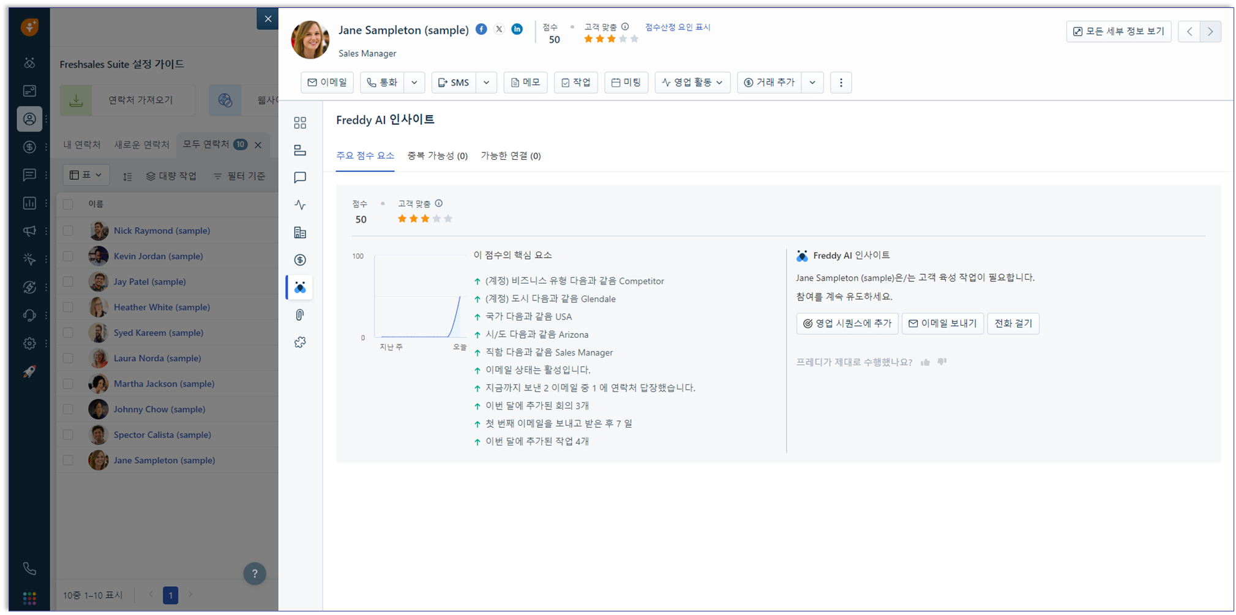The width and height of the screenshot is (1236, 615).
Task: Open the app switcher grid icon
Action: coord(29,597)
